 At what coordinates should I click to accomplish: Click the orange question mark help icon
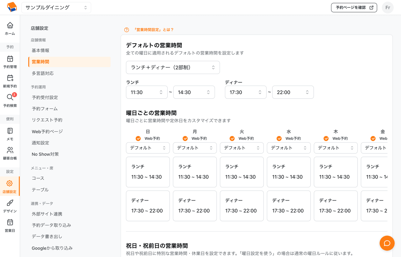pos(127,30)
